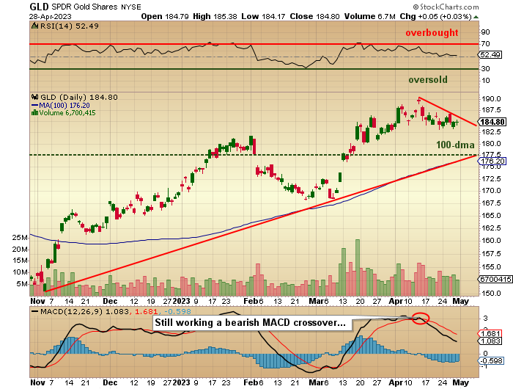Click the volume bars icon beside Volume 6,700,415
Viewport: 513px width, 389px height.
click(x=34, y=113)
